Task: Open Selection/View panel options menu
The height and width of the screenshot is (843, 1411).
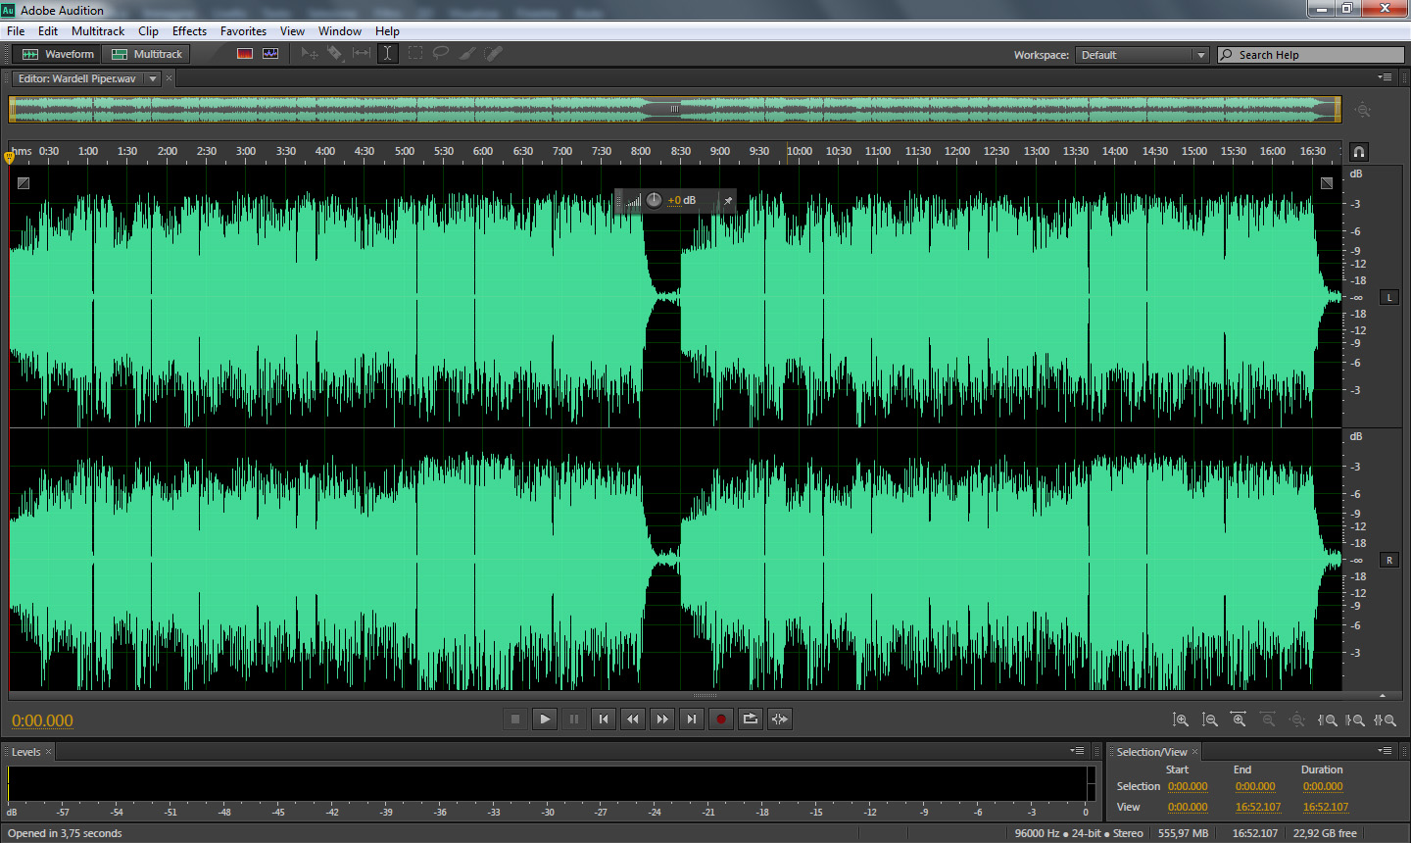Action: pyautogui.click(x=1385, y=751)
